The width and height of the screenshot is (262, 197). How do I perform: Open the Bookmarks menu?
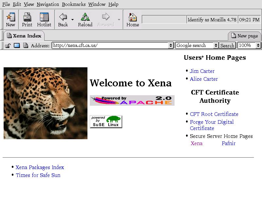(74, 4)
